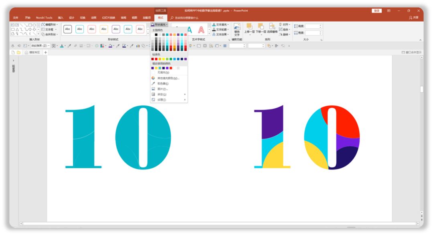This screenshot has height=235, width=433.
Task: Click the lock icon in quick toolbar
Action: point(13,46)
